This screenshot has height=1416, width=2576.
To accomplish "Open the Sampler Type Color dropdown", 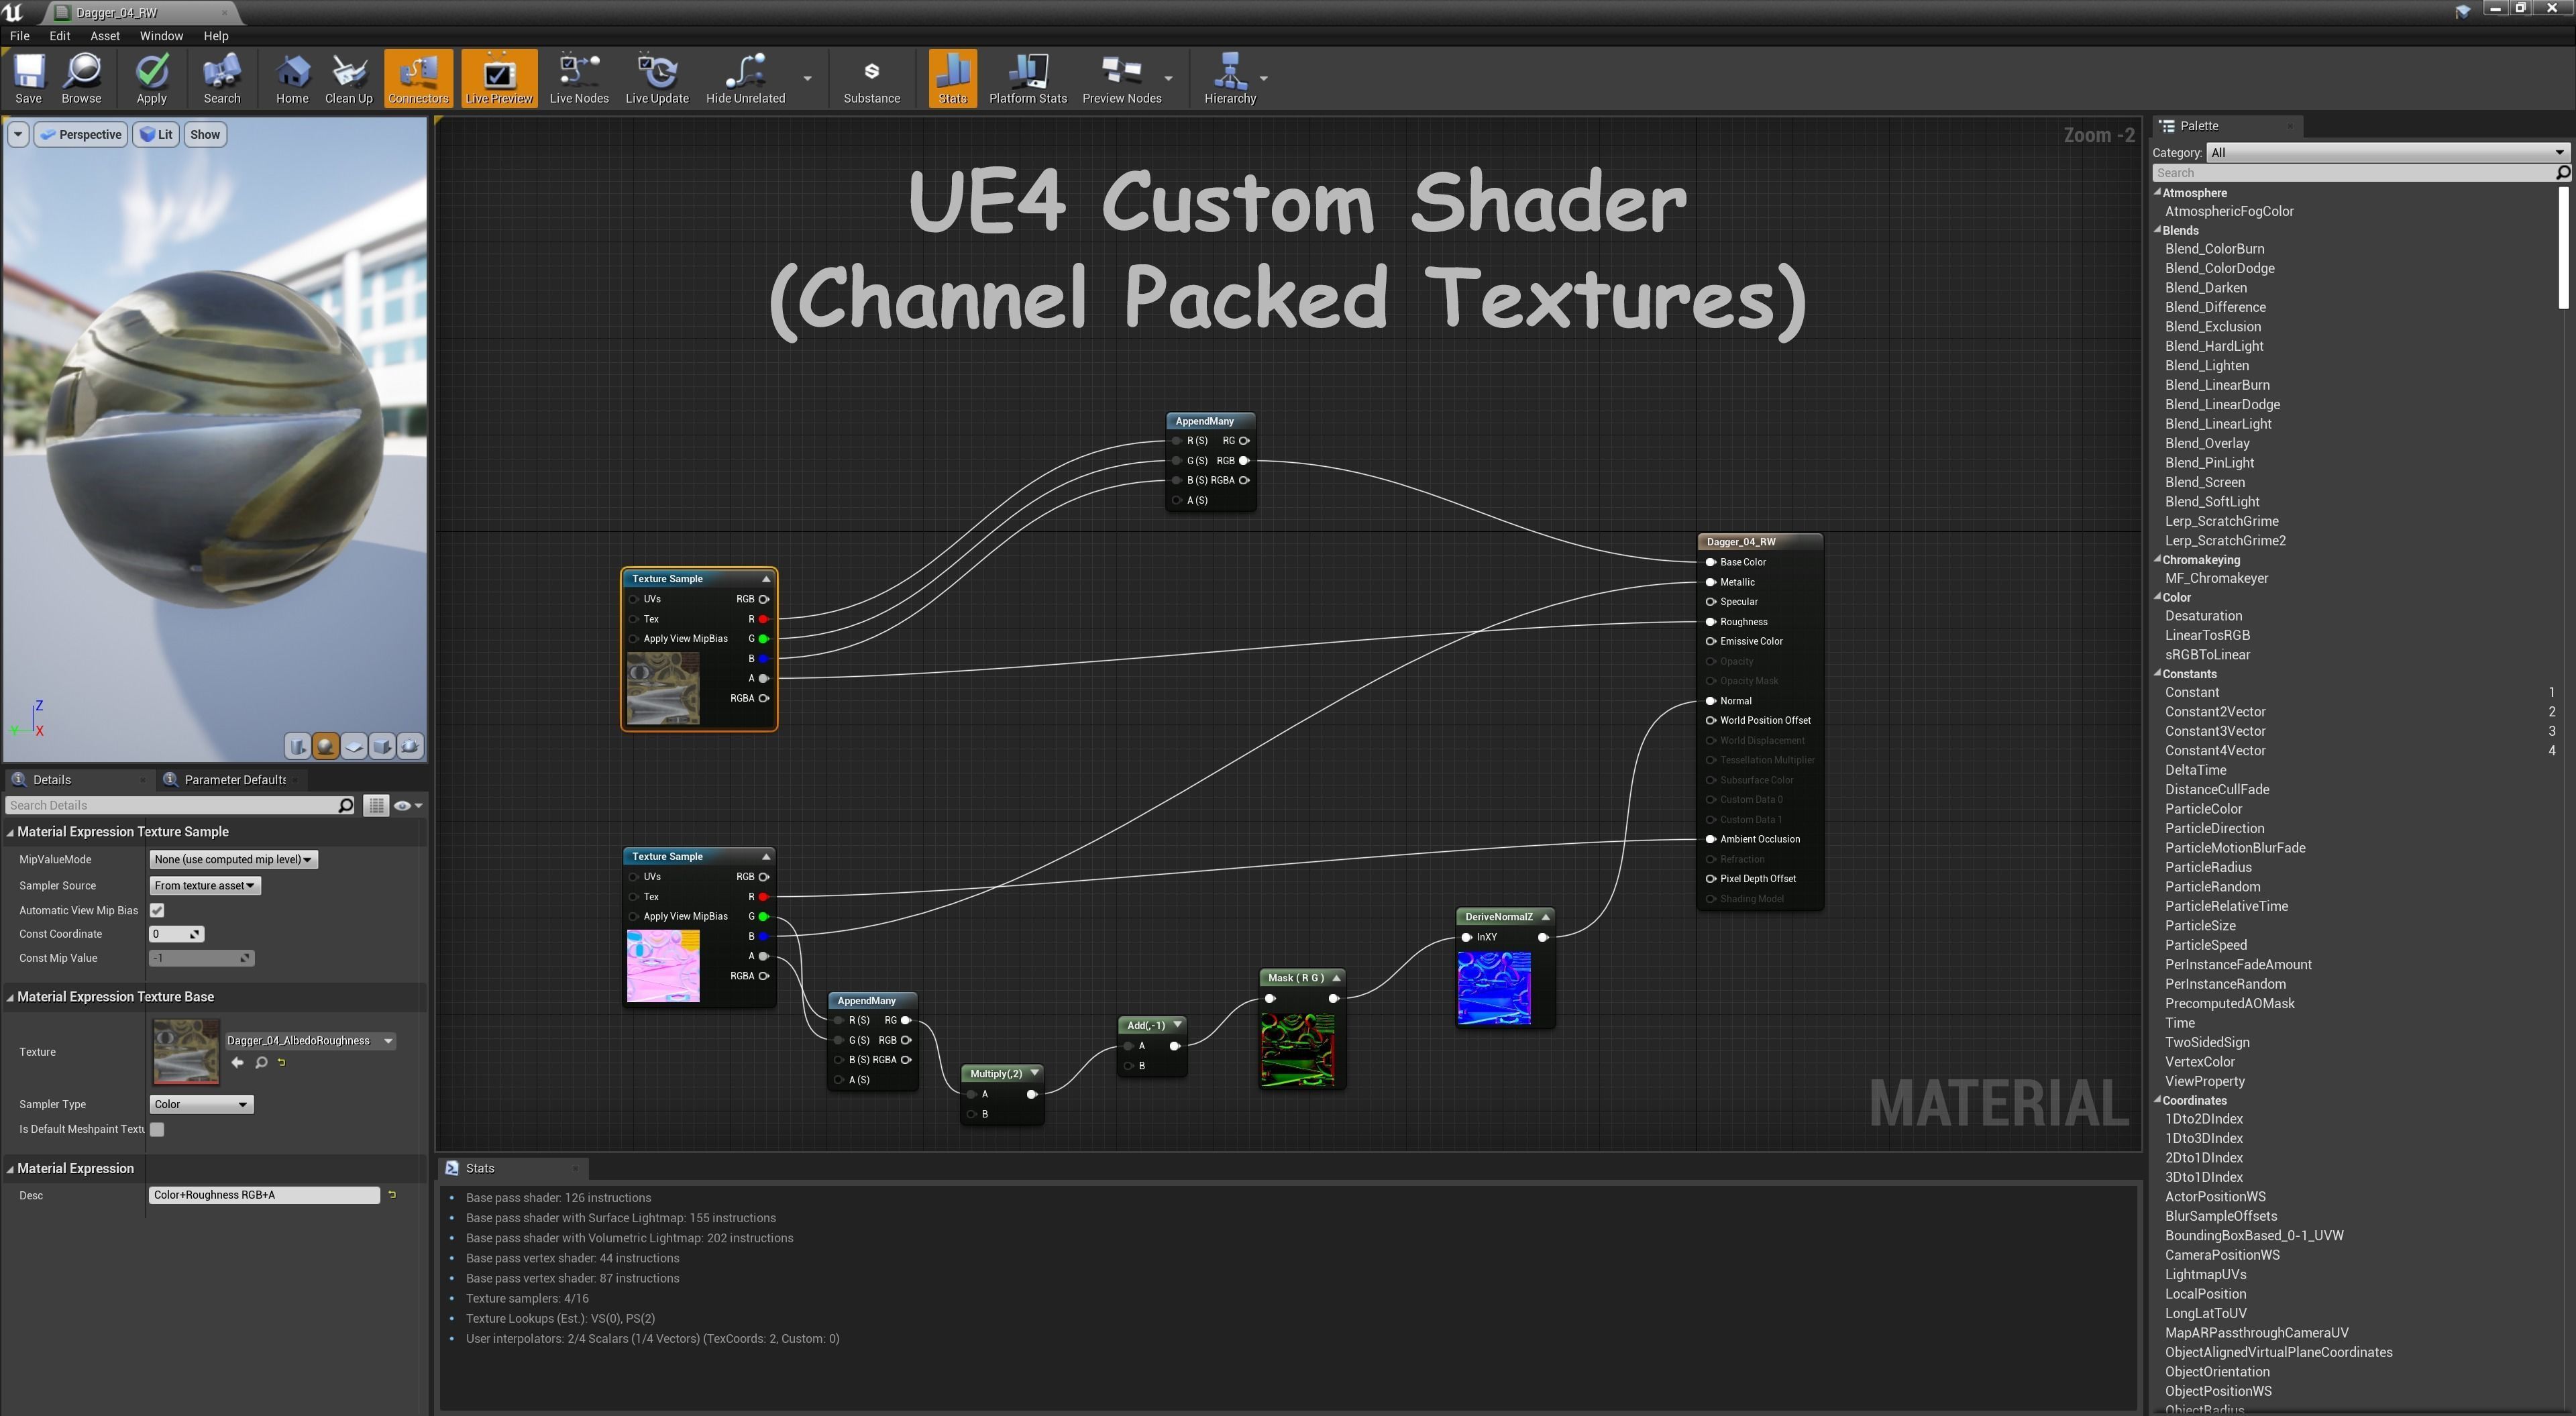I will pyautogui.click(x=201, y=1104).
